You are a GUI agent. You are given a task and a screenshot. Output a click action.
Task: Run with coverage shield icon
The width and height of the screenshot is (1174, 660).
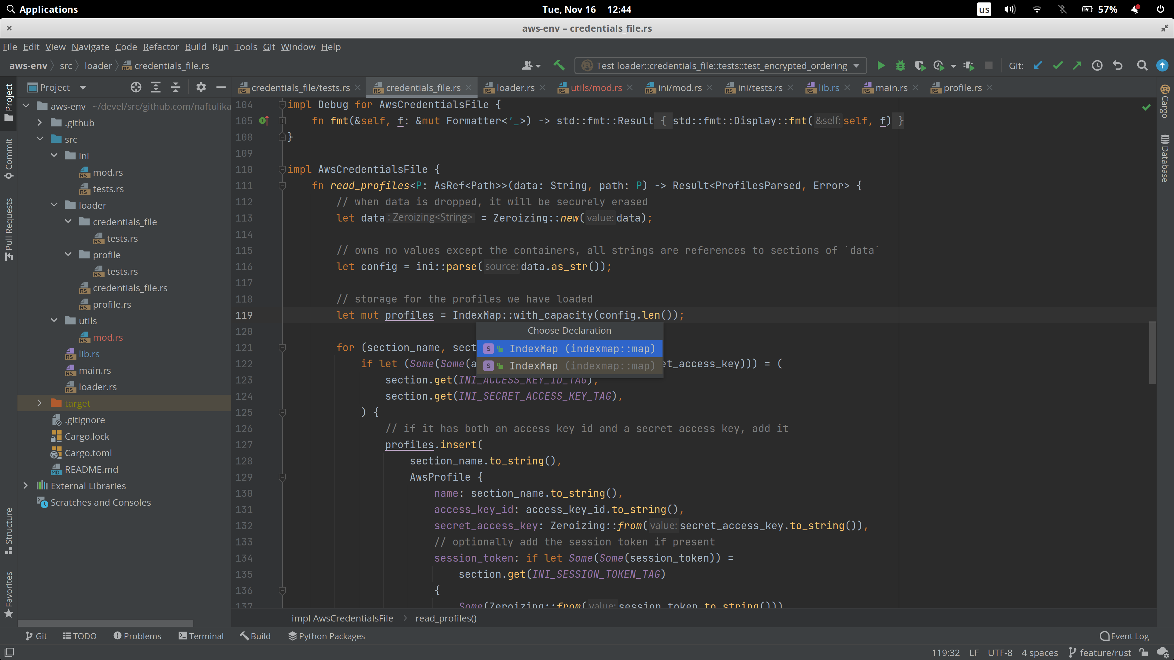[x=920, y=66]
